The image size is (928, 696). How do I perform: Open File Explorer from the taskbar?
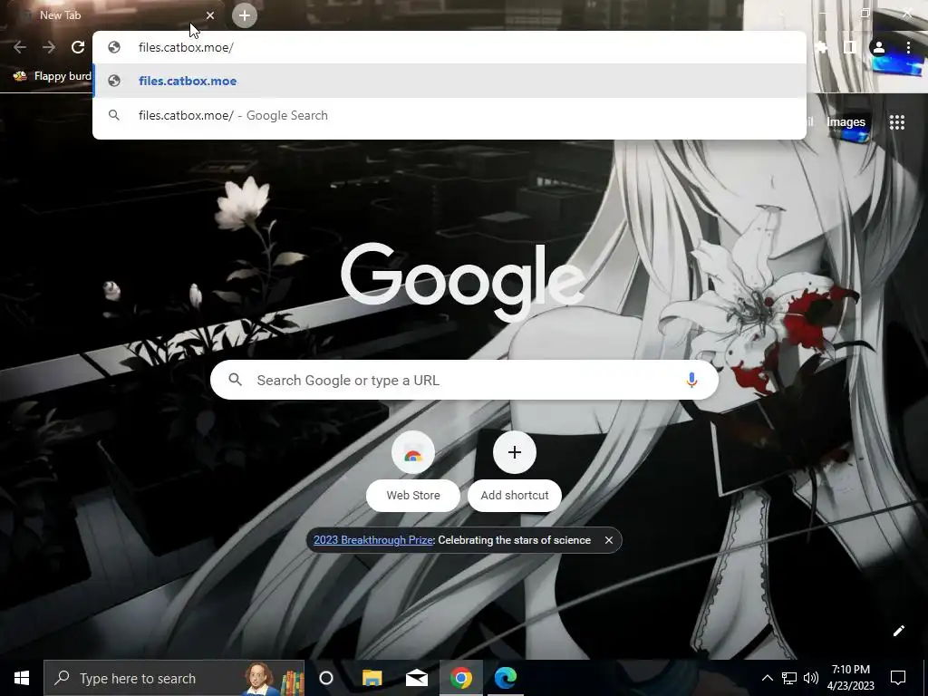click(372, 678)
